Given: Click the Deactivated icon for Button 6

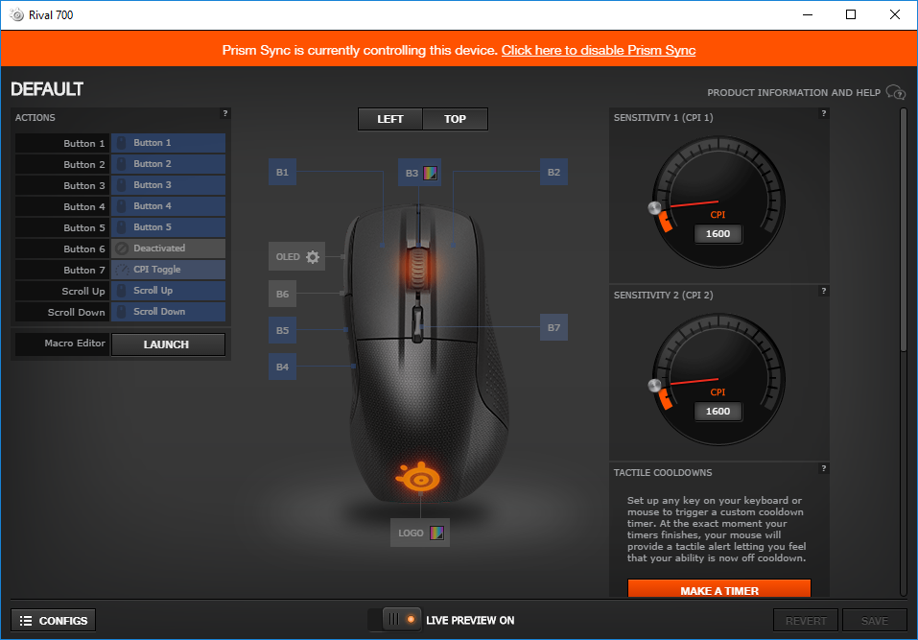Looking at the screenshot, I should 122,249.
